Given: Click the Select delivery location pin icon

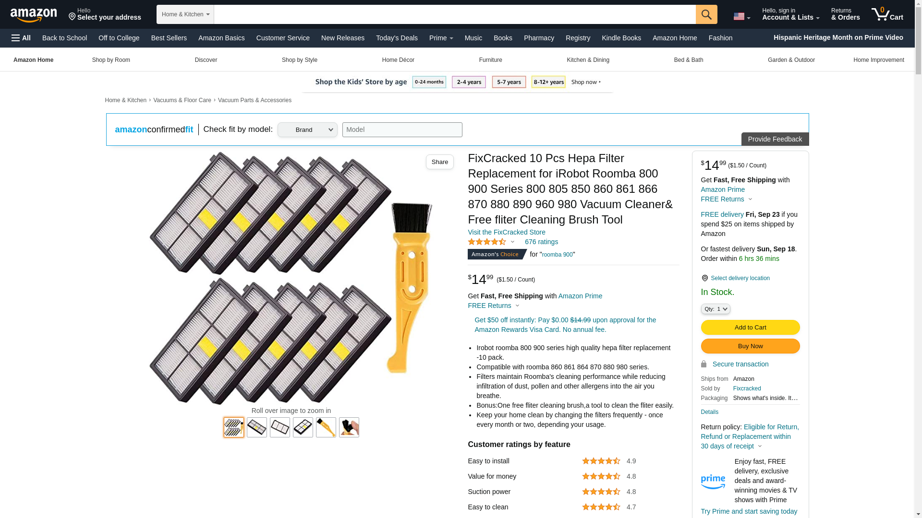Looking at the screenshot, I should pos(704,278).
